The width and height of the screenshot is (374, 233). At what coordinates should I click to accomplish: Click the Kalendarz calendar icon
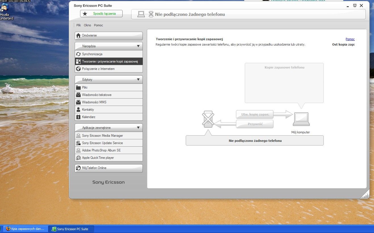point(78,117)
